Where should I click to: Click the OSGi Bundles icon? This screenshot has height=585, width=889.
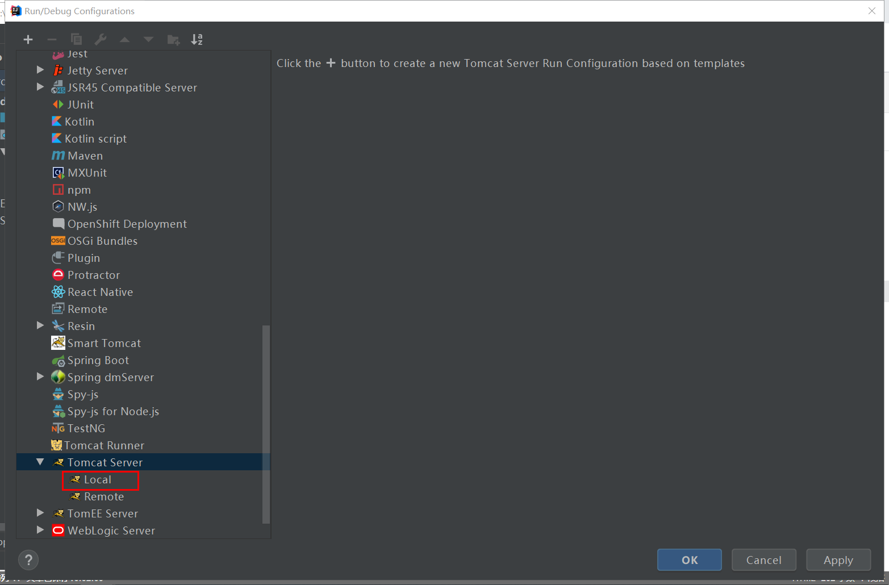[58, 241]
